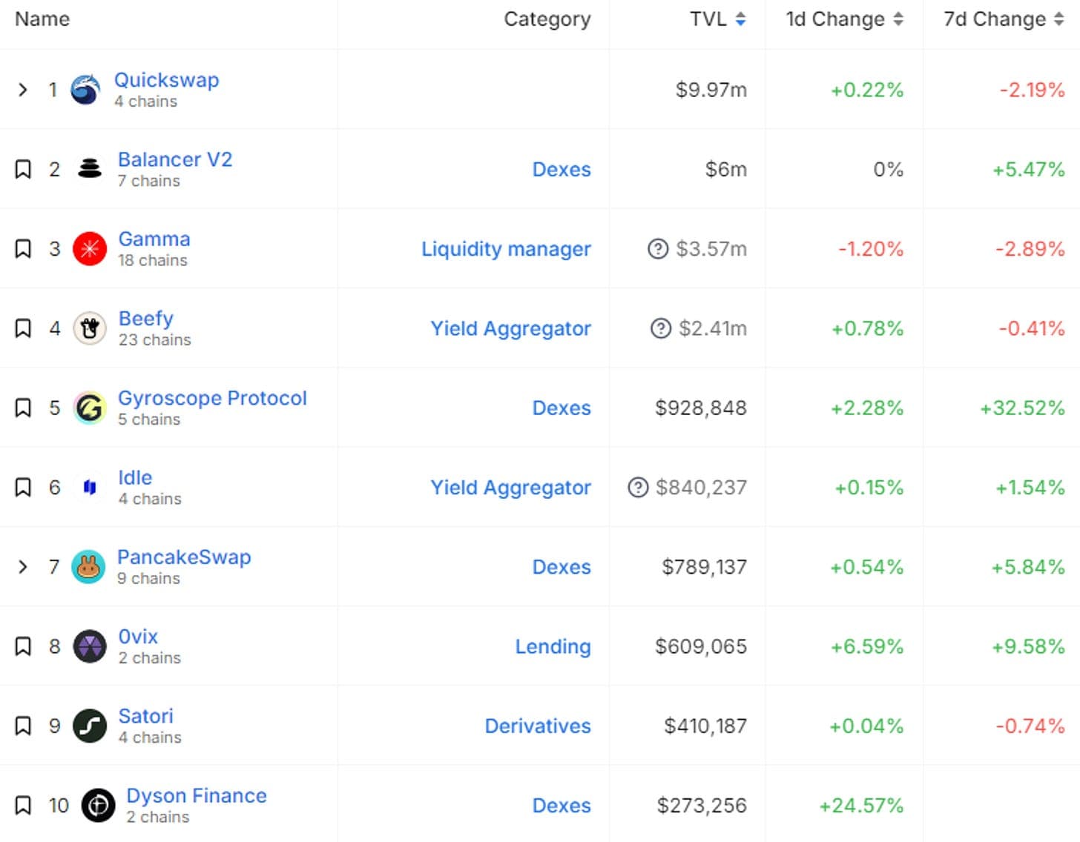Bookmark the Ovix protocol row
The width and height of the screenshot is (1080, 842).
[23, 646]
